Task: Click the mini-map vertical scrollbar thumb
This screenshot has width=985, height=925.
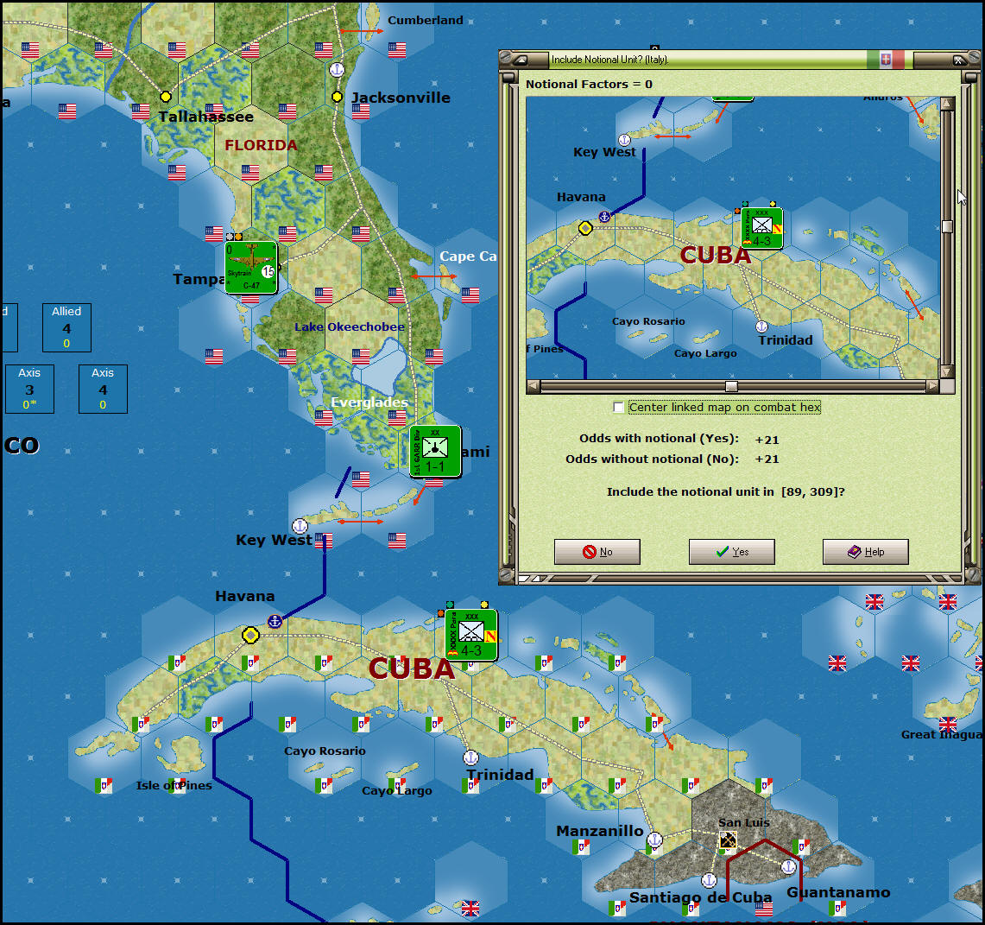Action: coord(947,226)
